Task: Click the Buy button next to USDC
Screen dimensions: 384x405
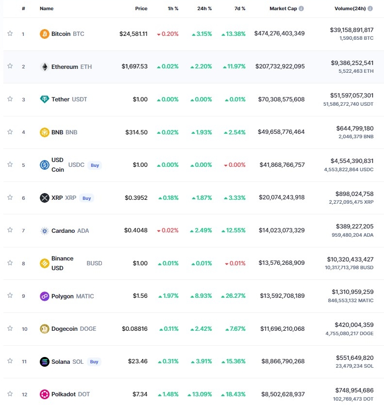Action: 95,165
